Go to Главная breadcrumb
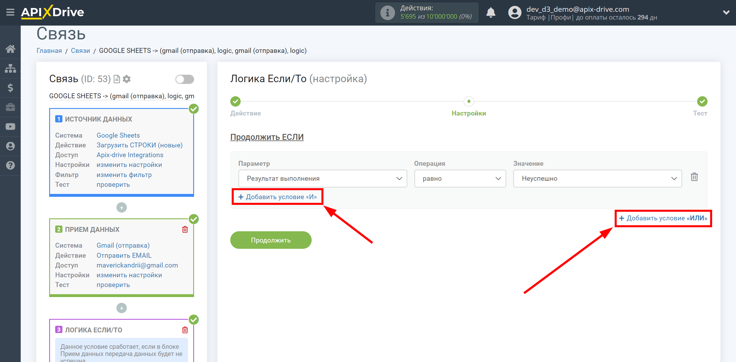This screenshot has height=362, width=736. pyautogui.click(x=49, y=51)
